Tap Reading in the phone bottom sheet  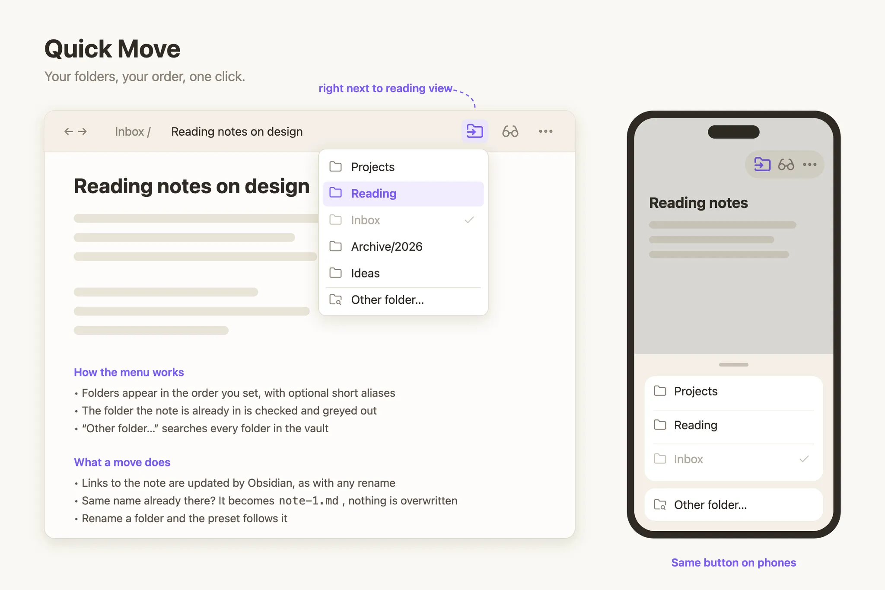[733, 425]
